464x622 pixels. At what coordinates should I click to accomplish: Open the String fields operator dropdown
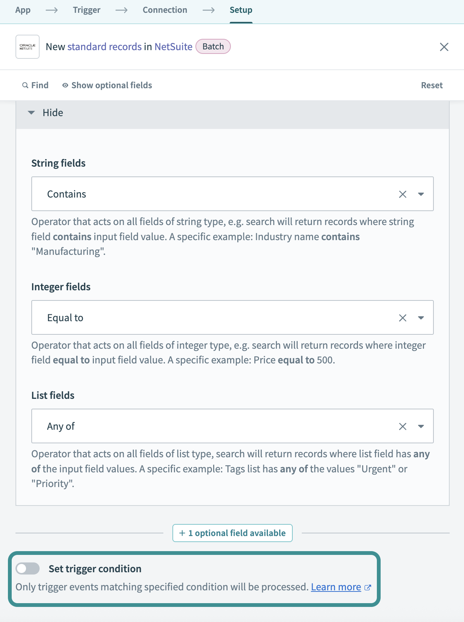tap(421, 194)
